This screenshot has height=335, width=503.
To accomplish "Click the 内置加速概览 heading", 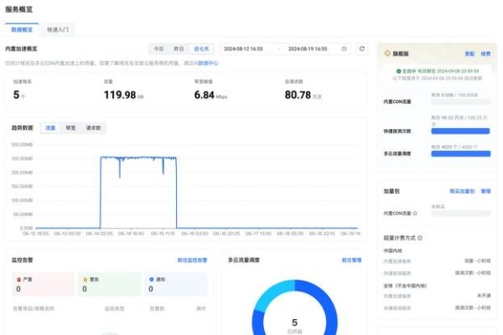I will click(21, 49).
